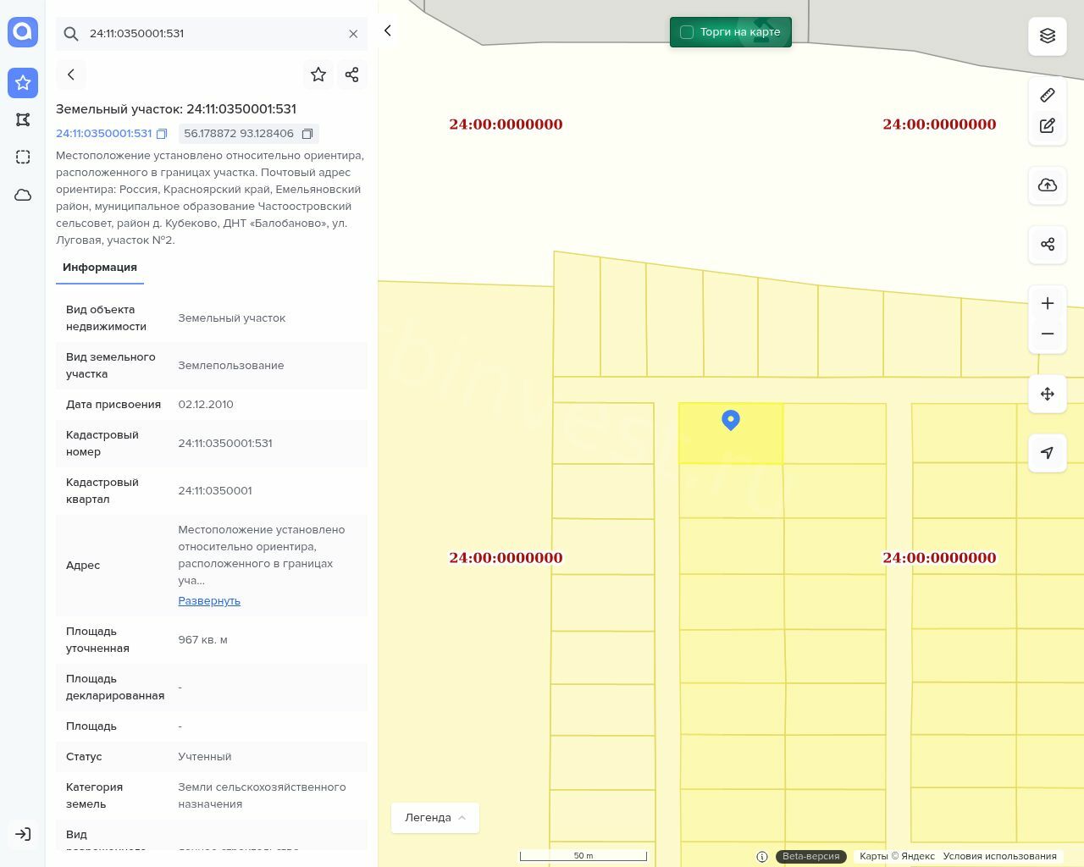Viewport: 1084px width, 867px height.
Task: Copy the cadastral number 24:11:0350001:531
Action: click(x=162, y=134)
